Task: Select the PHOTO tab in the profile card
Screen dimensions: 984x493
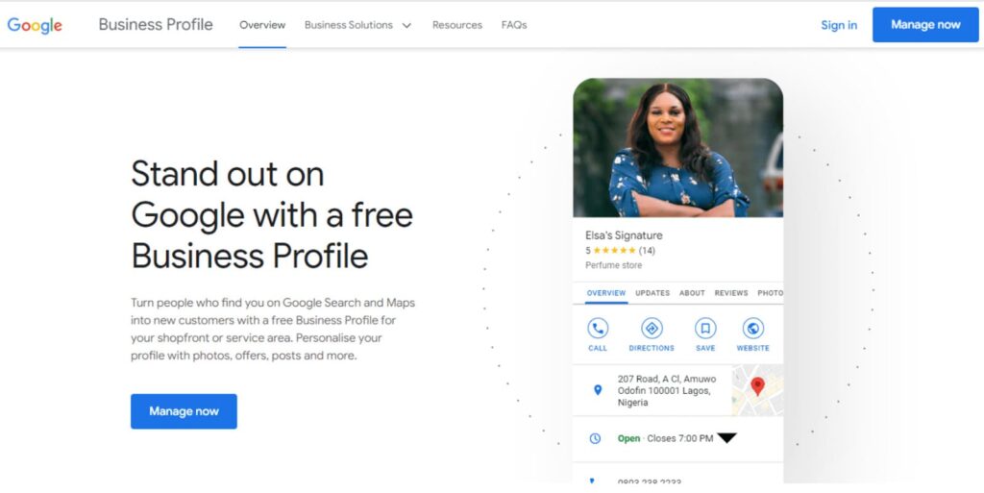Action: click(770, 293)
